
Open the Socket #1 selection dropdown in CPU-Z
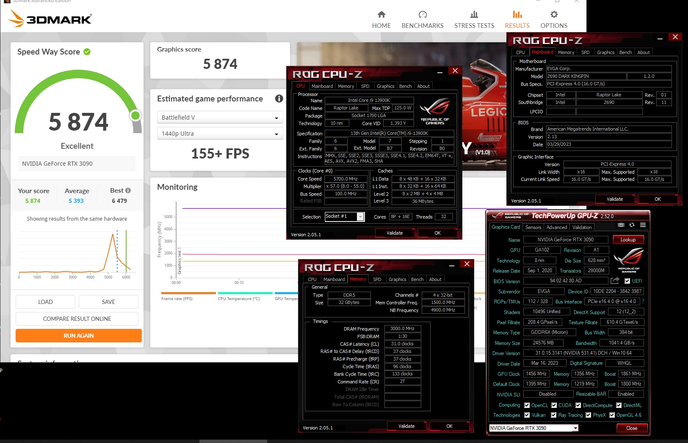[344, 216]
